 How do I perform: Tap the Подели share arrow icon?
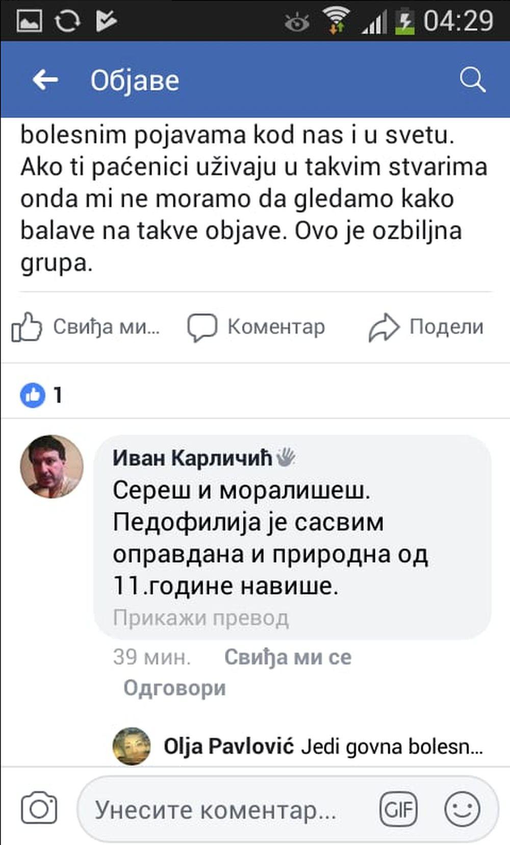[384, 327]
